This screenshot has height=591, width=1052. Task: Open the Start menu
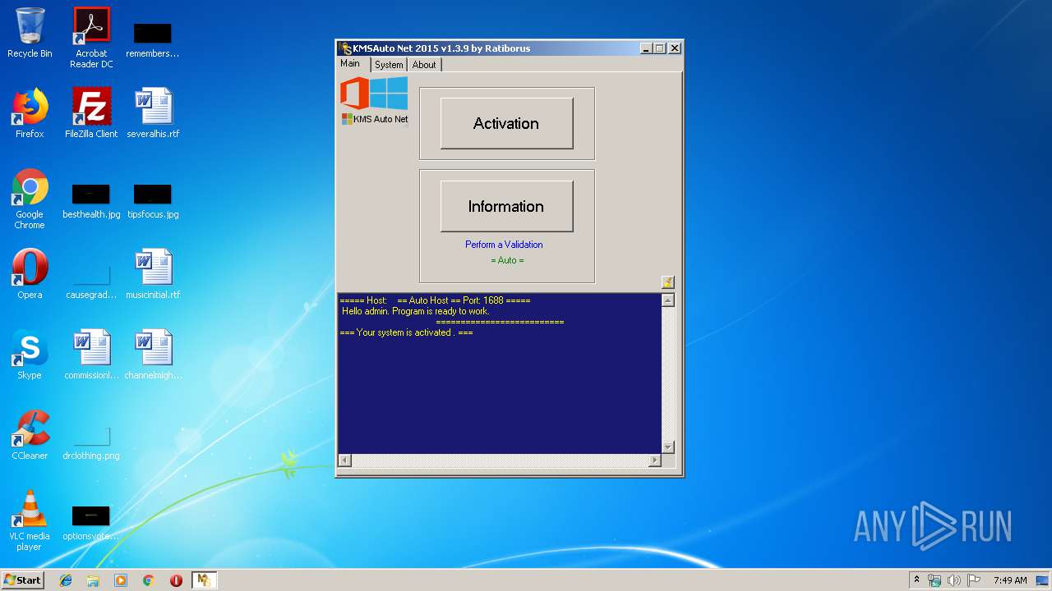(x=23, y=580)
